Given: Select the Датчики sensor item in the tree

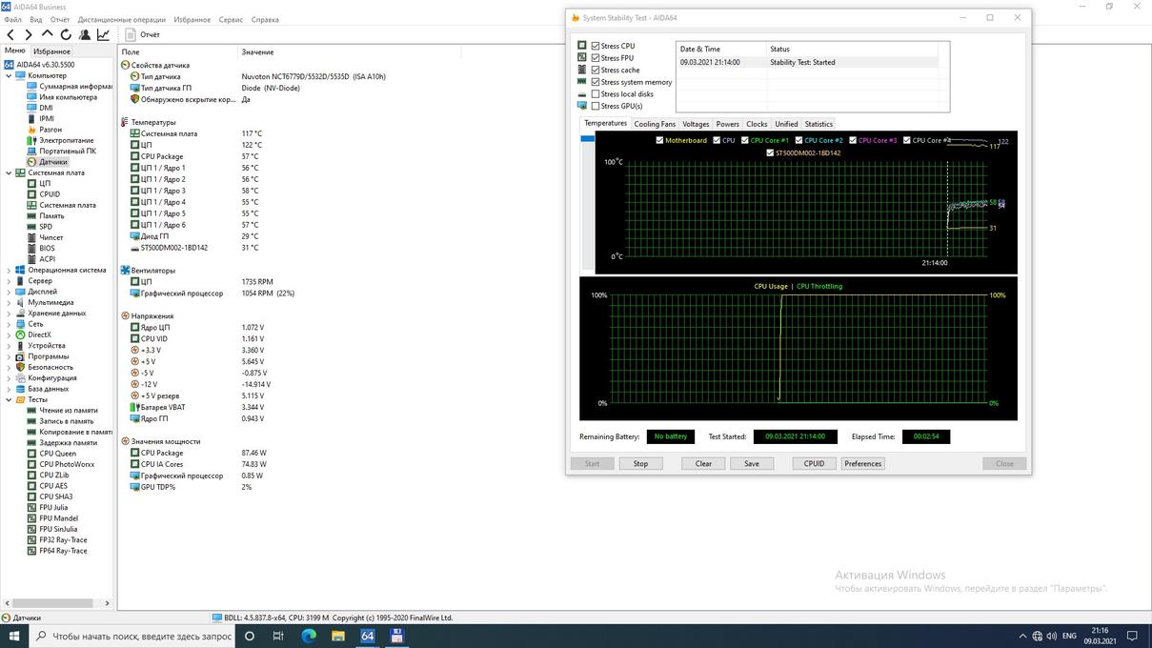Looking at the screenshot, I should pos(53,162).
